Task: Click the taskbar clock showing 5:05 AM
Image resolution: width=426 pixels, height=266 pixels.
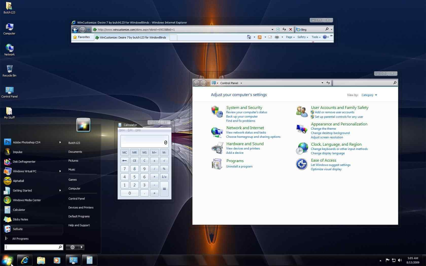Action: (x=413, y=260)
